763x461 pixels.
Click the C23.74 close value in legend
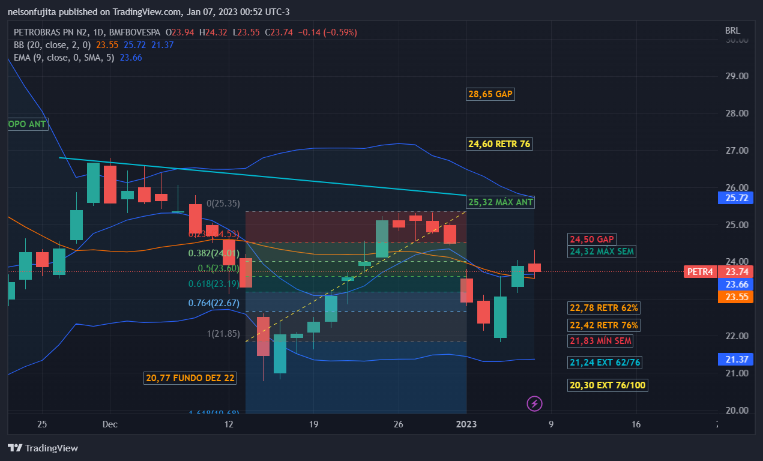279,32
